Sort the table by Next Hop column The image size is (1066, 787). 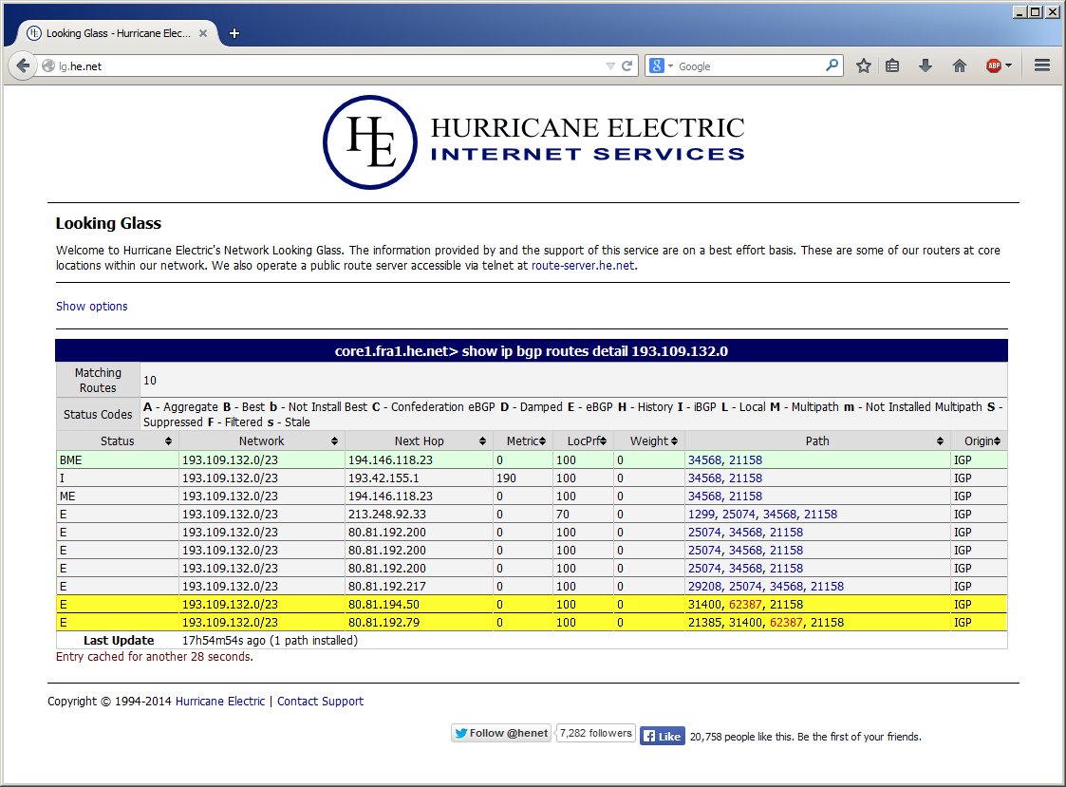pos(419,440)
